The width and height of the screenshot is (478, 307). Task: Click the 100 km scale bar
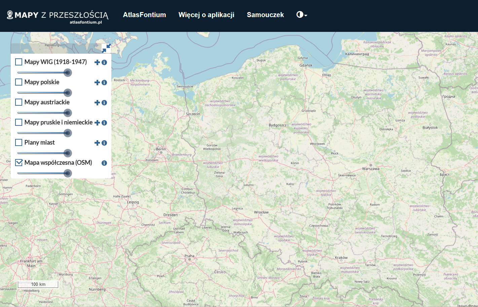(38, 285)
